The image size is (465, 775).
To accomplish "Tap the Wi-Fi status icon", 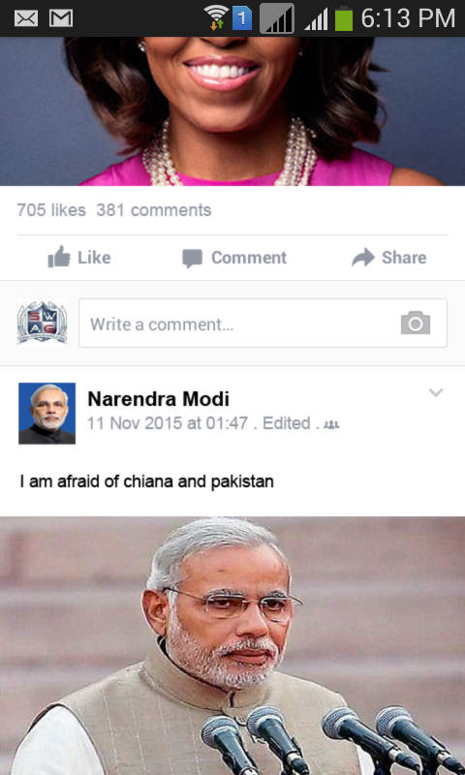I will pyautogui.click(x=216, y=17).
